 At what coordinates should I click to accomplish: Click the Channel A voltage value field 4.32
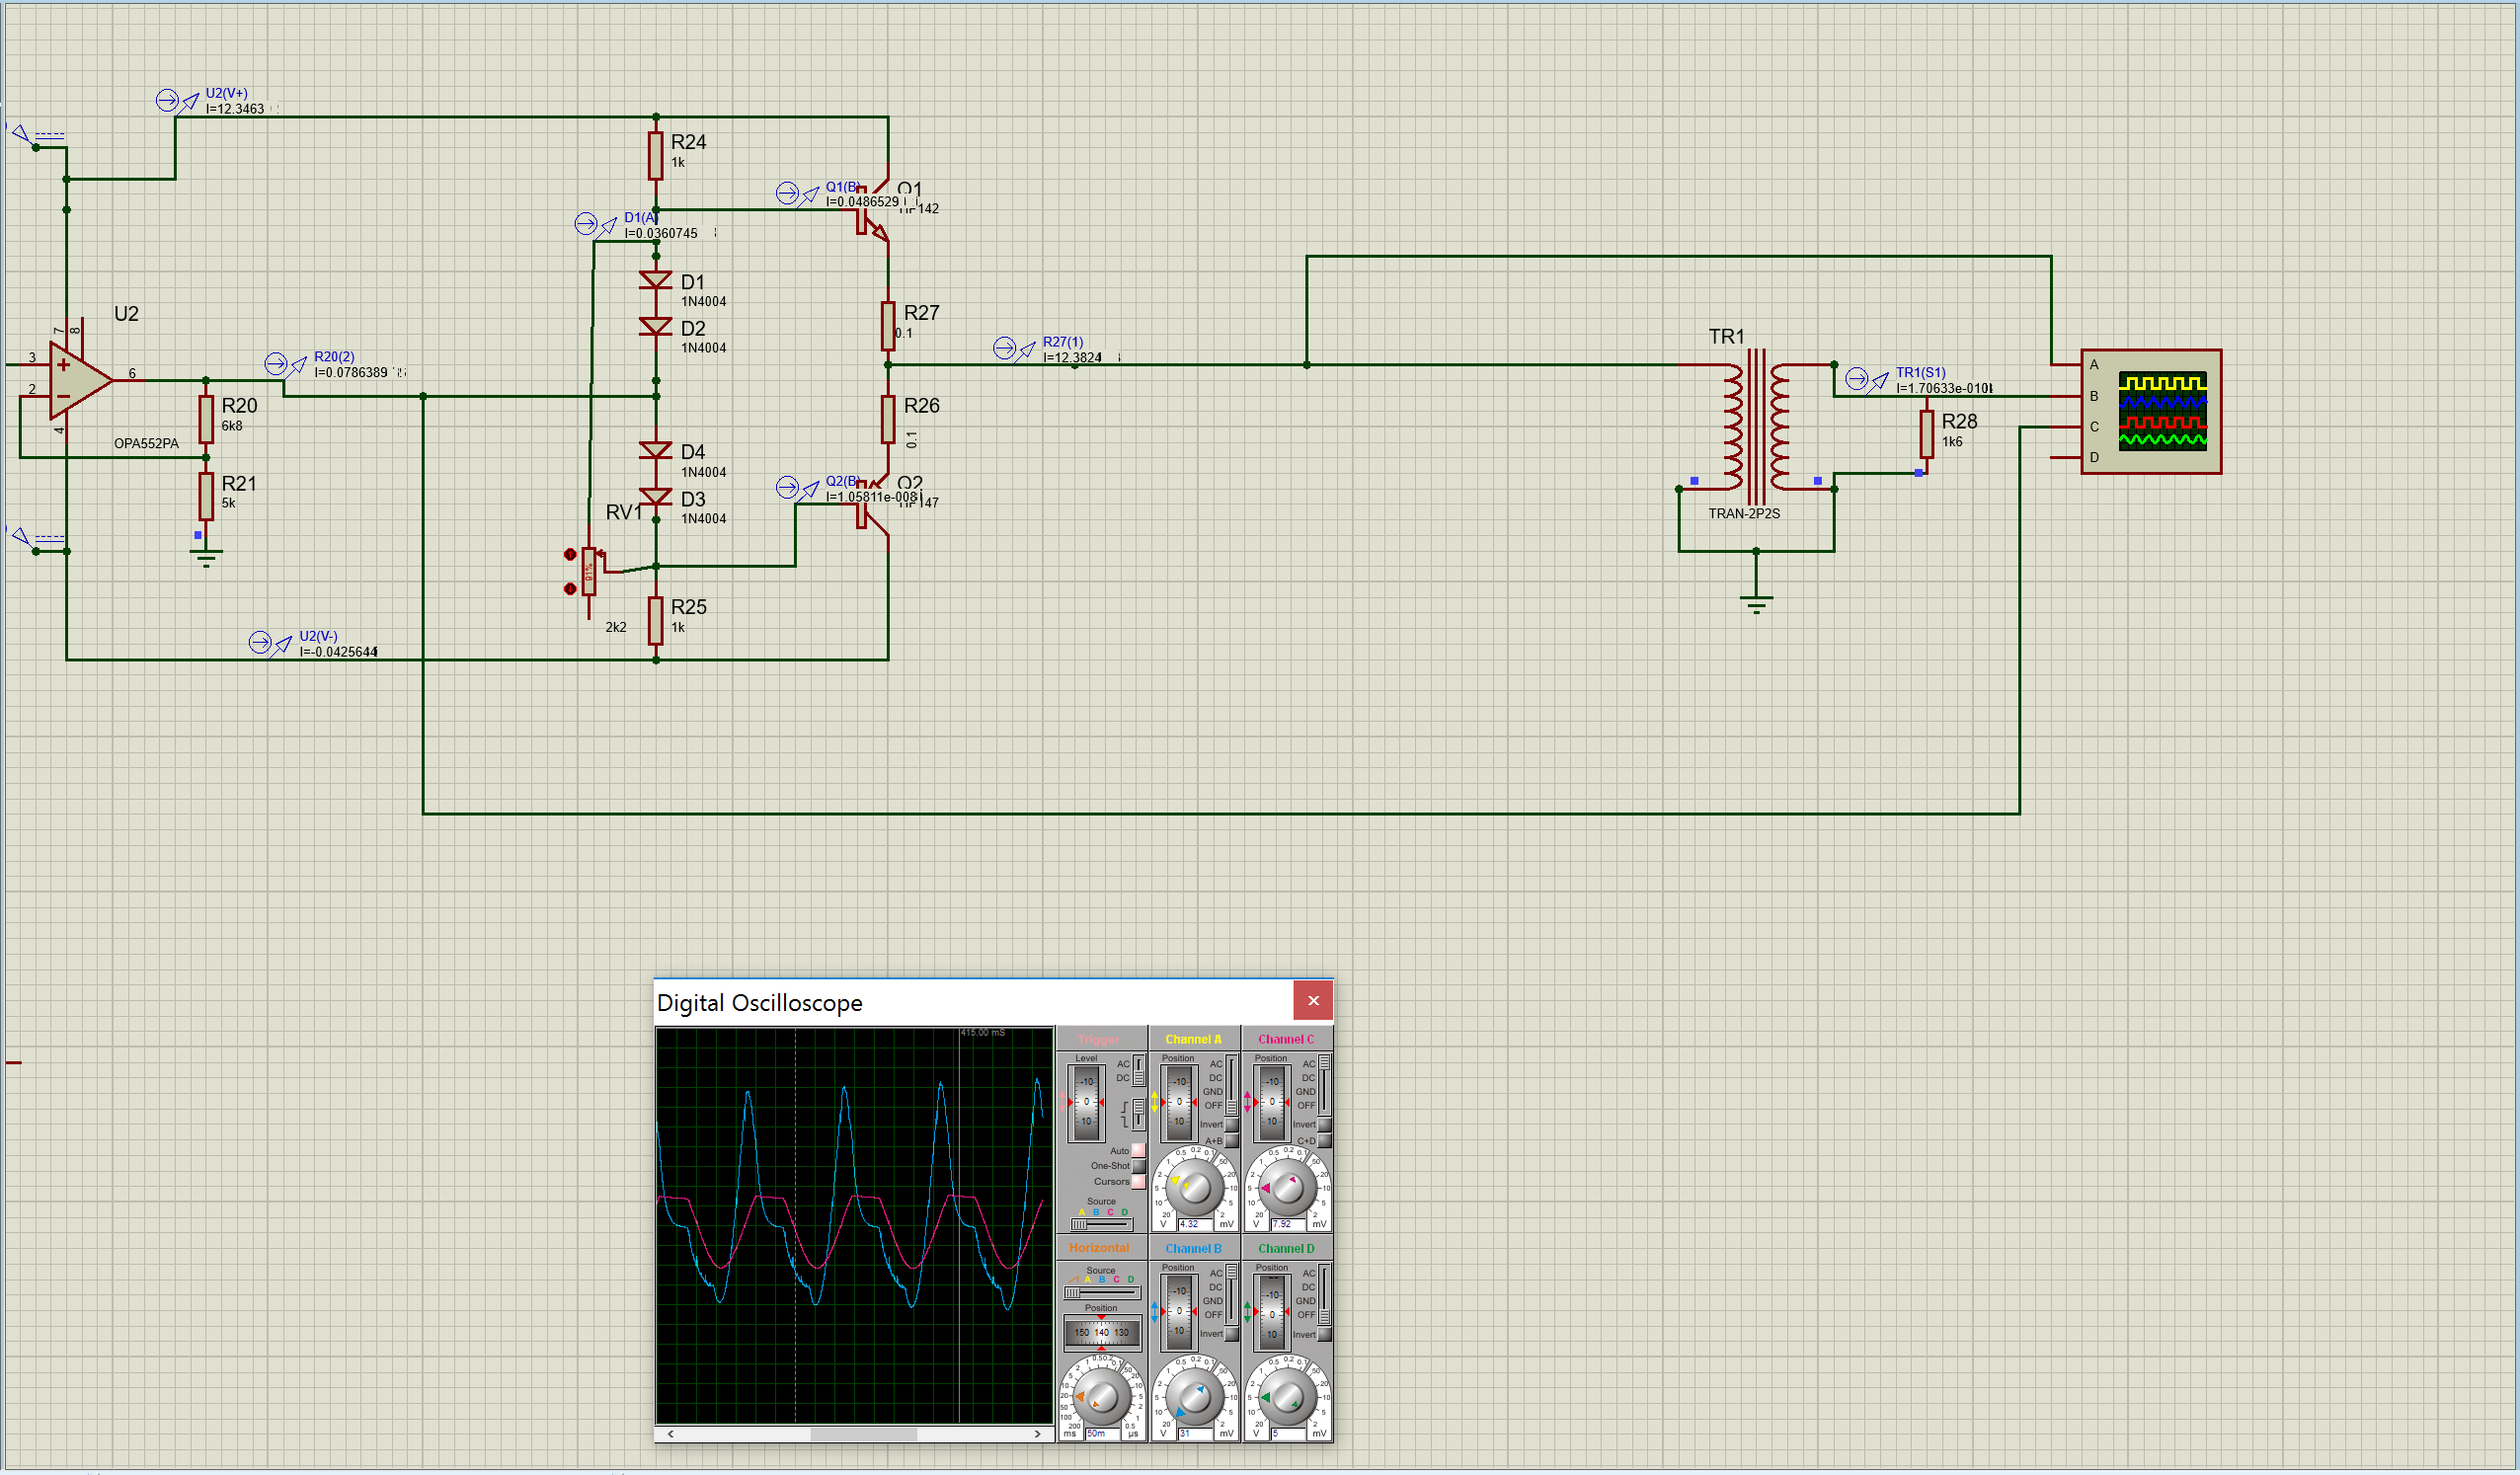(1196, 1224)
